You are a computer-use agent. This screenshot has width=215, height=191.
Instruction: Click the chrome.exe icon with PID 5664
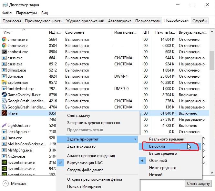click(4, 39)
